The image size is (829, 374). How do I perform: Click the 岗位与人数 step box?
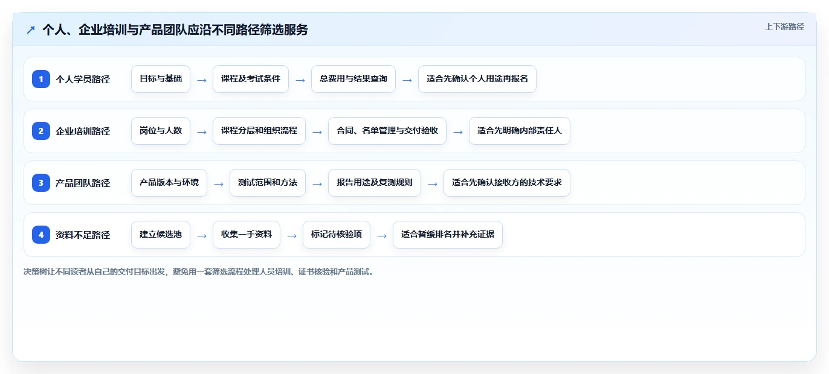click(161, 131)
